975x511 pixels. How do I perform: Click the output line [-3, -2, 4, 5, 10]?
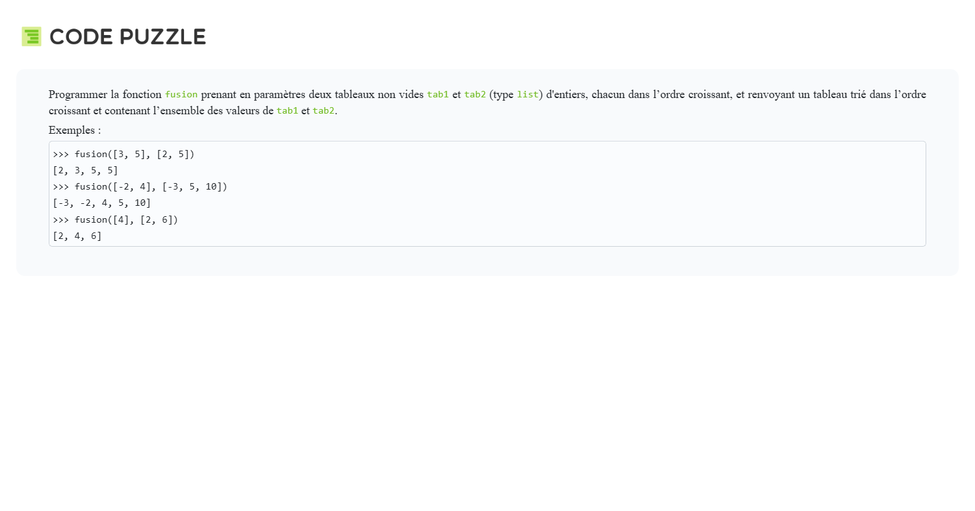tap(101, 203)
